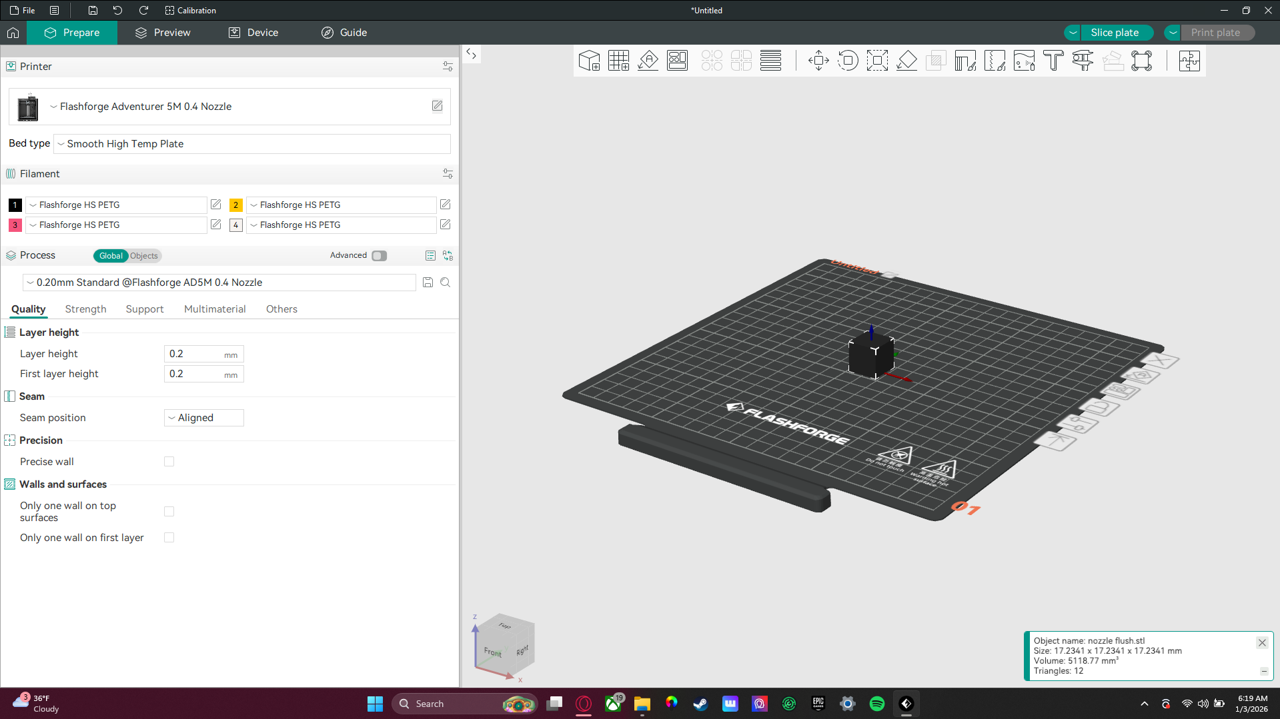Open the Variable layer height tool
This screenshot has height=719, width=1280.
pyautogui.click(x=770, y=61)
